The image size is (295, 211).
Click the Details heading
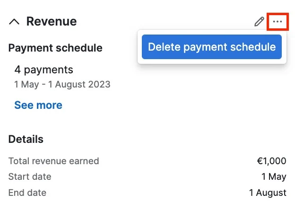tap(26, 139)
